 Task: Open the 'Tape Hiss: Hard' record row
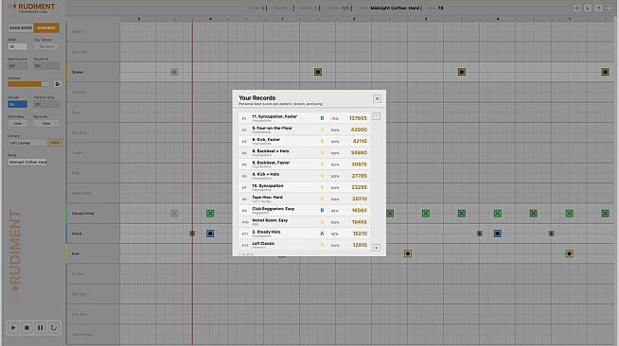[x=305, y=199]
